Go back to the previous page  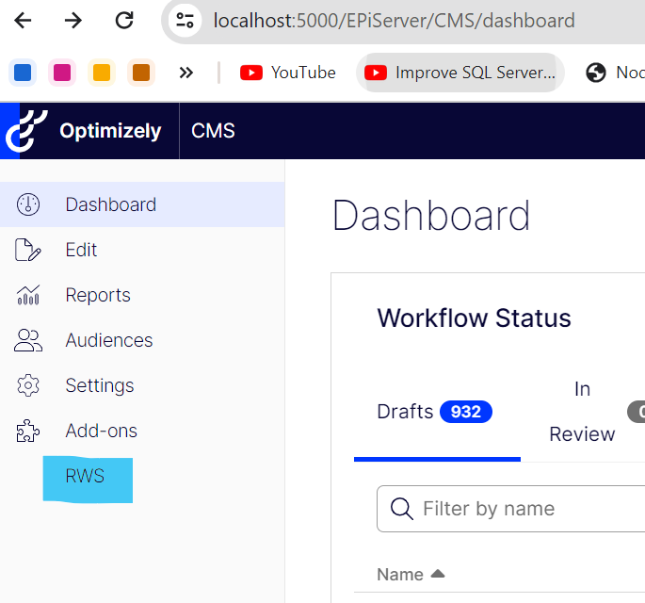[23, 20]
